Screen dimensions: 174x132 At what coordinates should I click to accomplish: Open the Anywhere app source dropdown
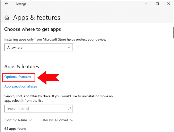pyautogui.click(x=39, y=48)
